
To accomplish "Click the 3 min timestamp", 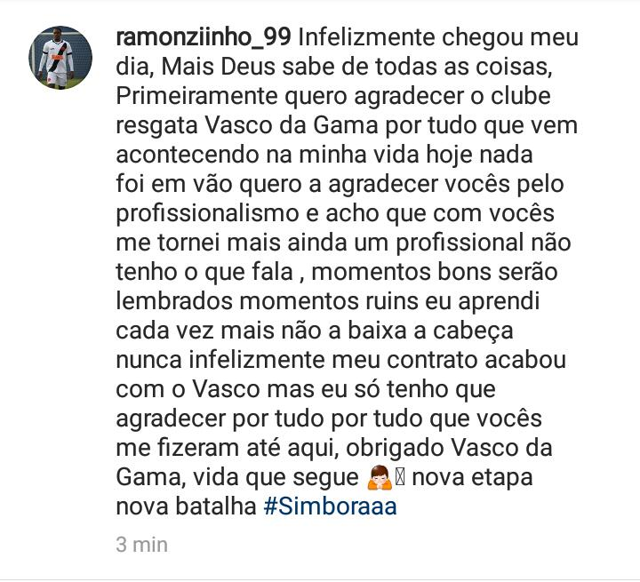I will coord(141,545).
